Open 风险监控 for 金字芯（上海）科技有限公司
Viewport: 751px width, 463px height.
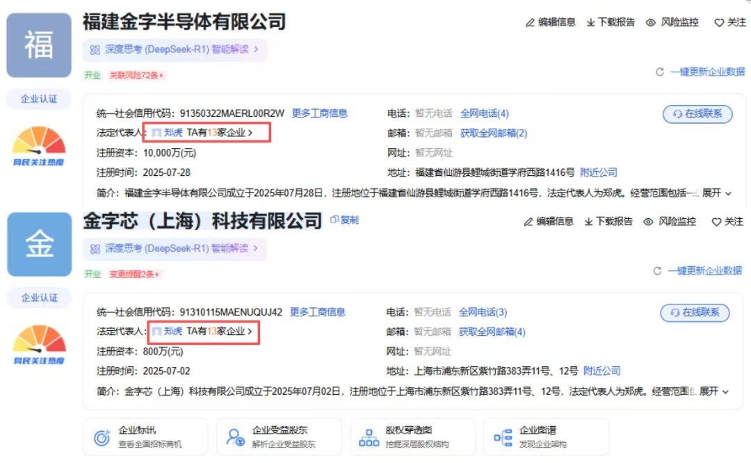670,222
